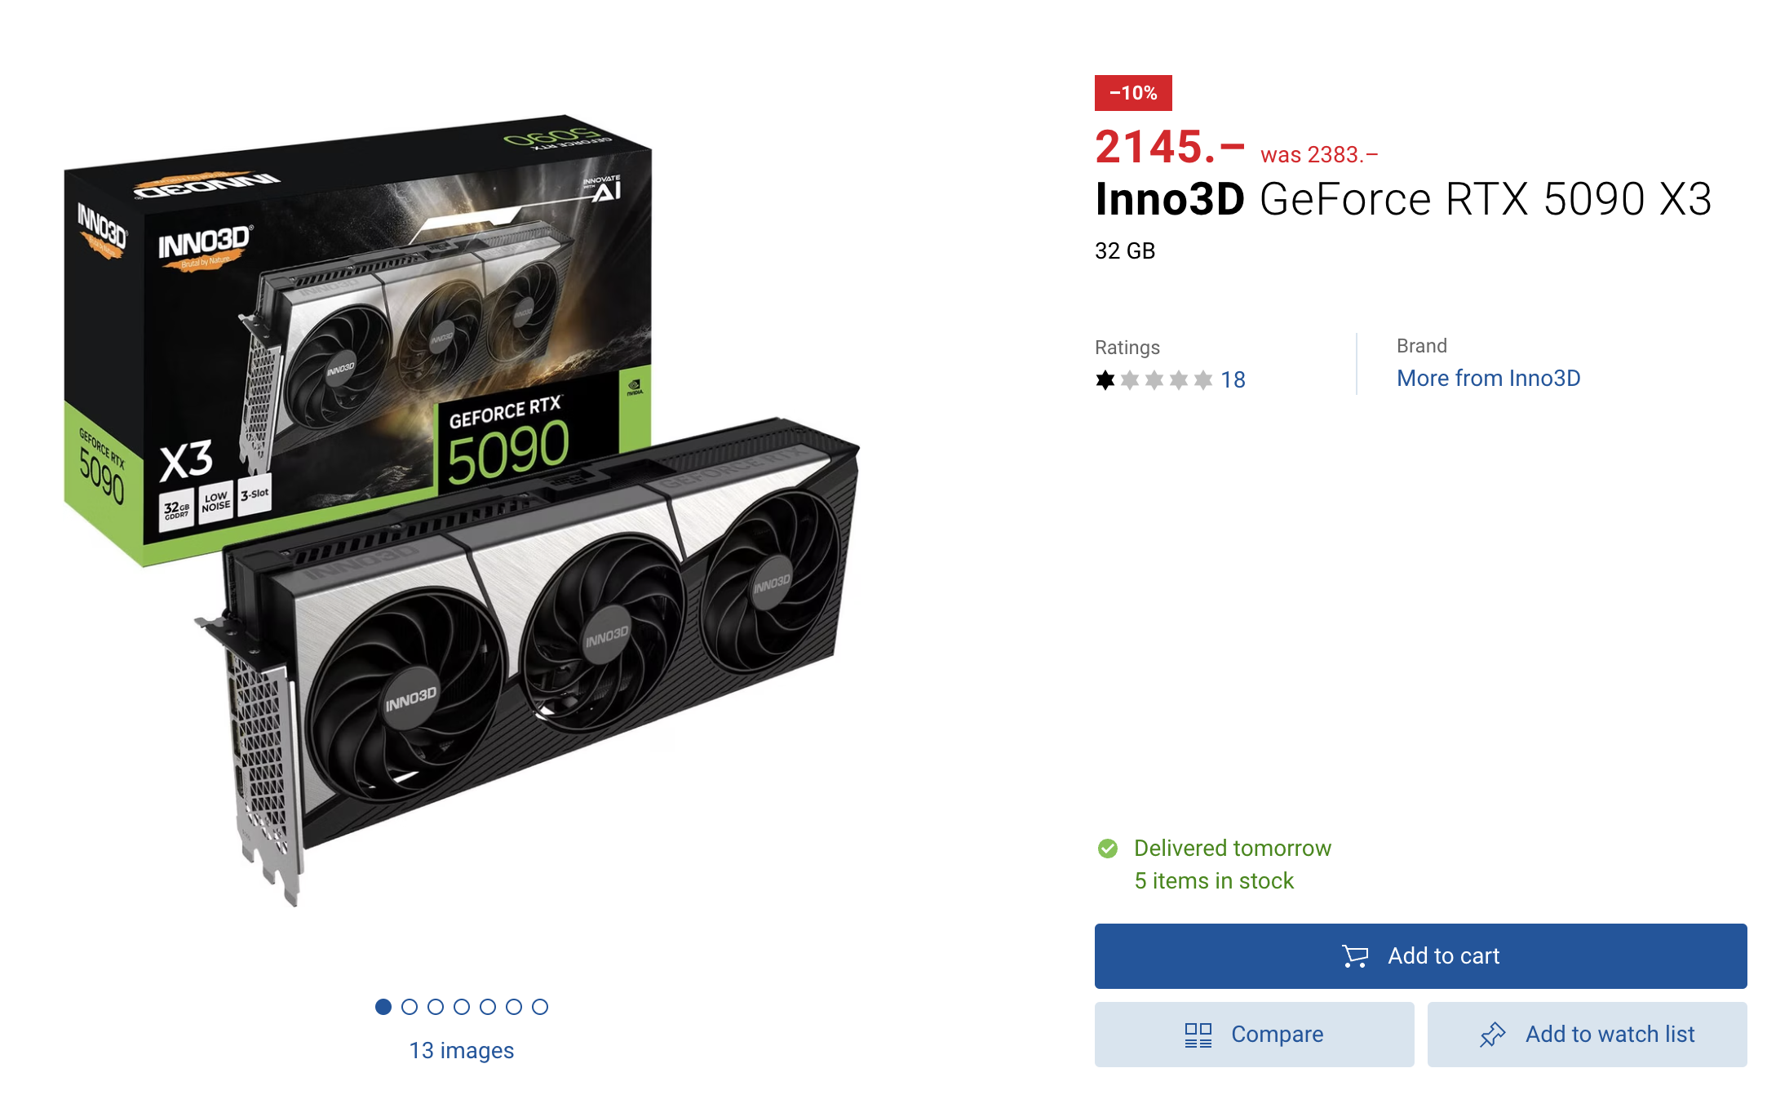The width and height of the screenshot is (1767, 1108).
Task: Click the red -10% discount badge
Action: pyautogui.click(x=1133, y=93)
